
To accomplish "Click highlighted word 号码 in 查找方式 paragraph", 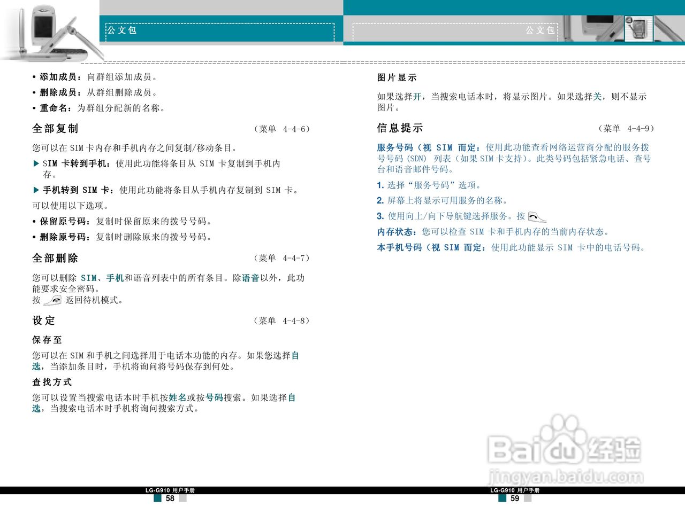I will click(214, 397).
